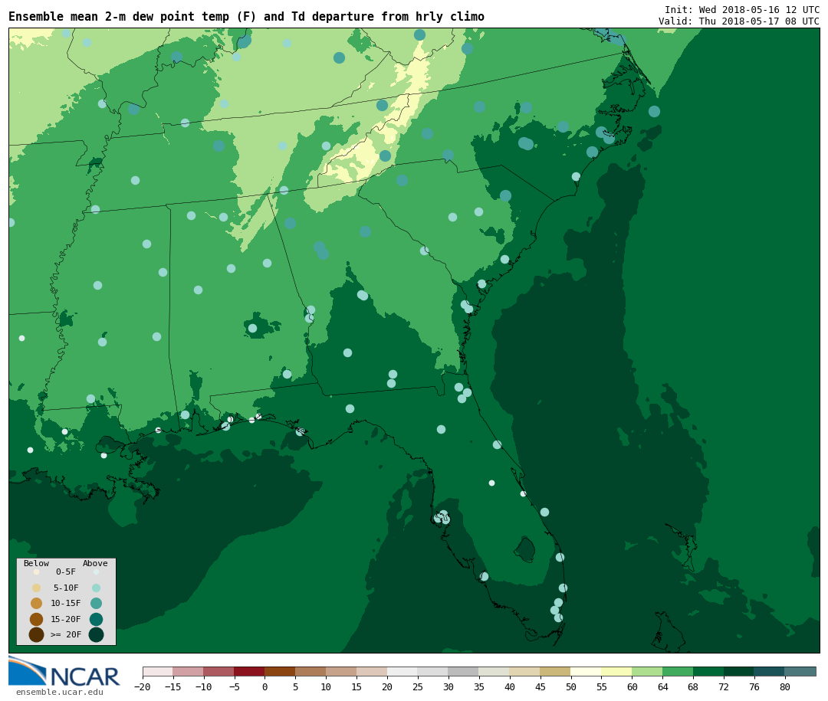Image resolution: width=828 pixels, height=701 pixels.
Task: Pick the khaki 45 to 50 colorbar swatch
Action: coord(555,672)
